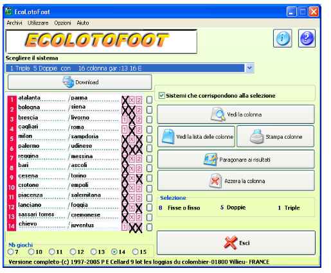
Task: Tick the checkbox for cagliari / roma row
Action: click(149, 129)
